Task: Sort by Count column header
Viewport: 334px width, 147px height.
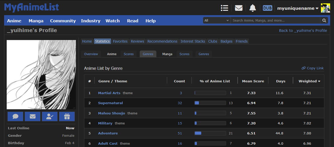Action: [180, 81]
